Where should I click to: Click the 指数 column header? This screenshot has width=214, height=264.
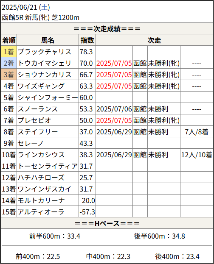coord(87,40)
